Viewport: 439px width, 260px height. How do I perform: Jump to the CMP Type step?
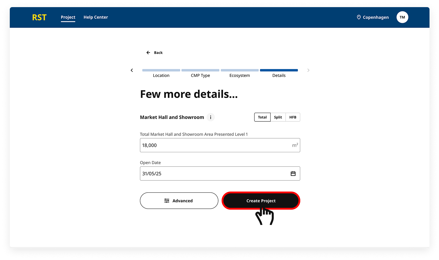(x=200, y=73)
